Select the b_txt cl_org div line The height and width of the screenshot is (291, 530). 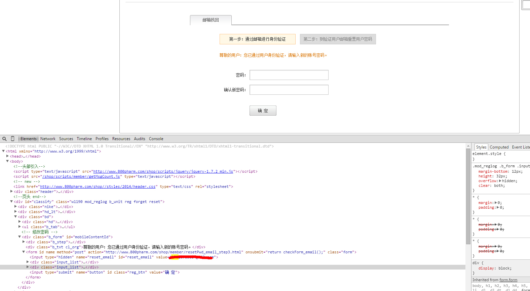(x=115, y=247)
